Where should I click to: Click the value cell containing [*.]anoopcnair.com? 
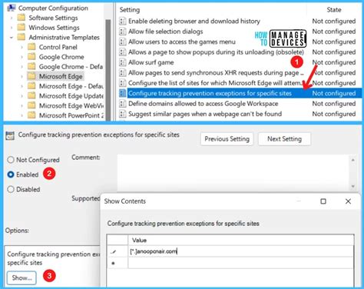[x=241, y=251]
